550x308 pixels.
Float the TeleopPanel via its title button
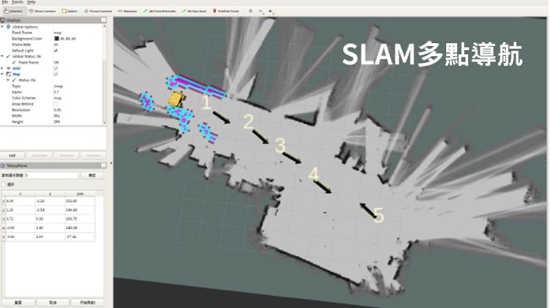pyautogui.click(x=104, y=165)
